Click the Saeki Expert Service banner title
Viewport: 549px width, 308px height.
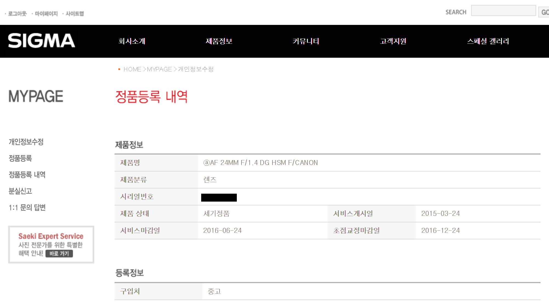tap(51, 236)
